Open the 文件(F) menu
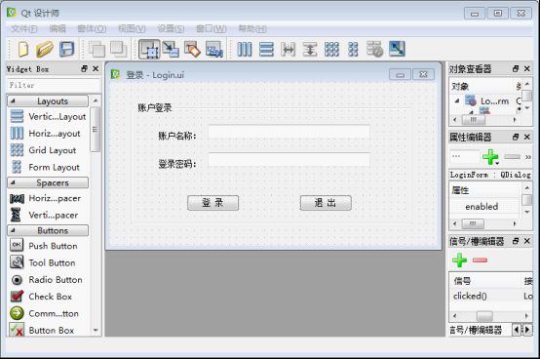Viewport: 540px width, 359px height. pos(24,28)
